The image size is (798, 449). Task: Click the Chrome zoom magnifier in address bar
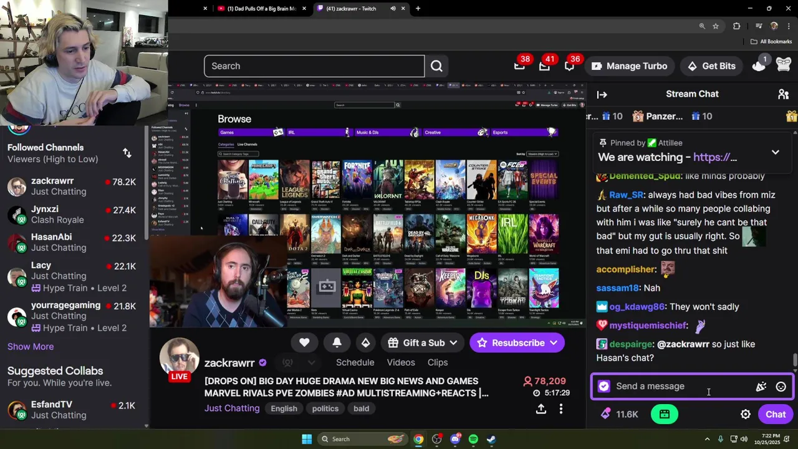coord(702,26)
